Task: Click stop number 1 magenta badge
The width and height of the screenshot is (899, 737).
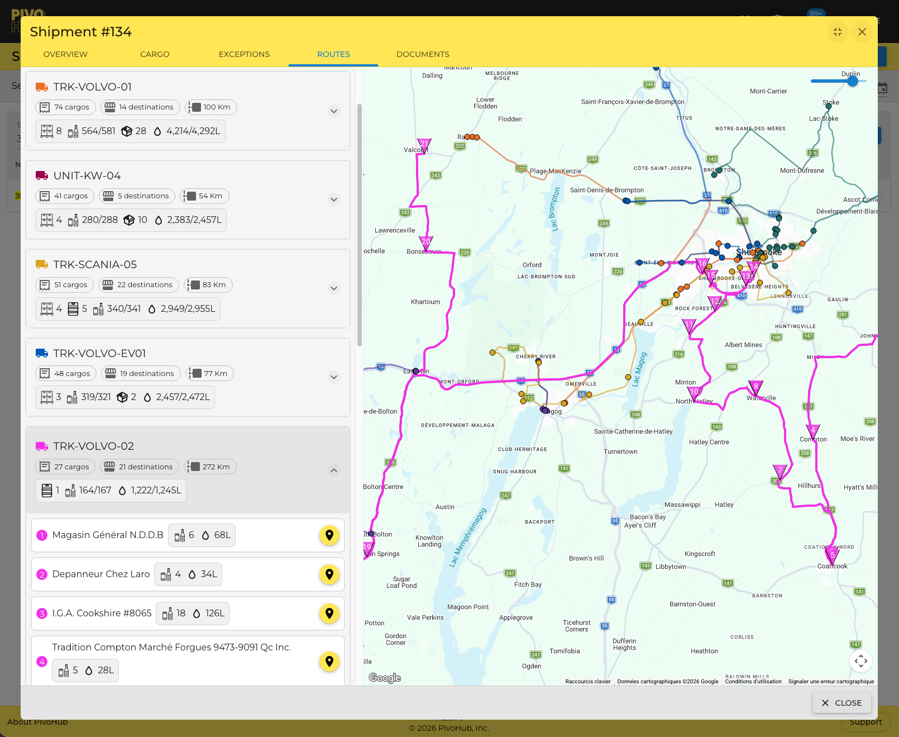Action: 42,535
